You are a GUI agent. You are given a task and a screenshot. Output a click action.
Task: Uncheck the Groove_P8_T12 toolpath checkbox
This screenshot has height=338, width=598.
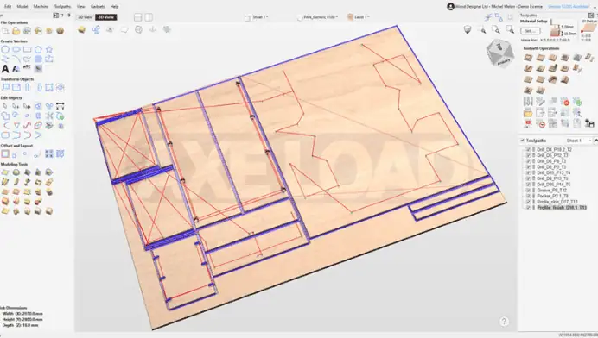528,190
